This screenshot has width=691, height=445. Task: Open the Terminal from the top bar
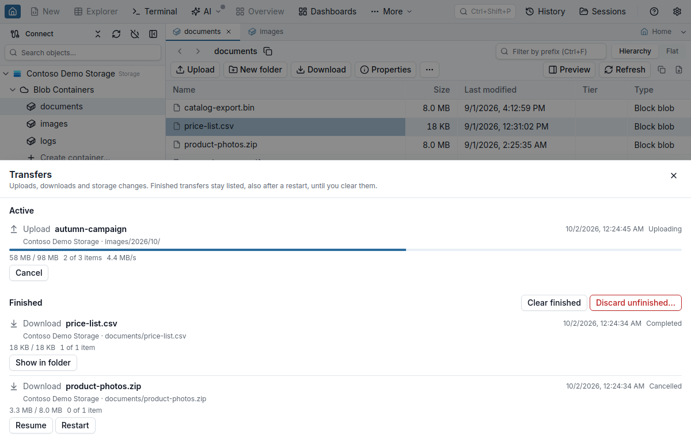[154, 12]
